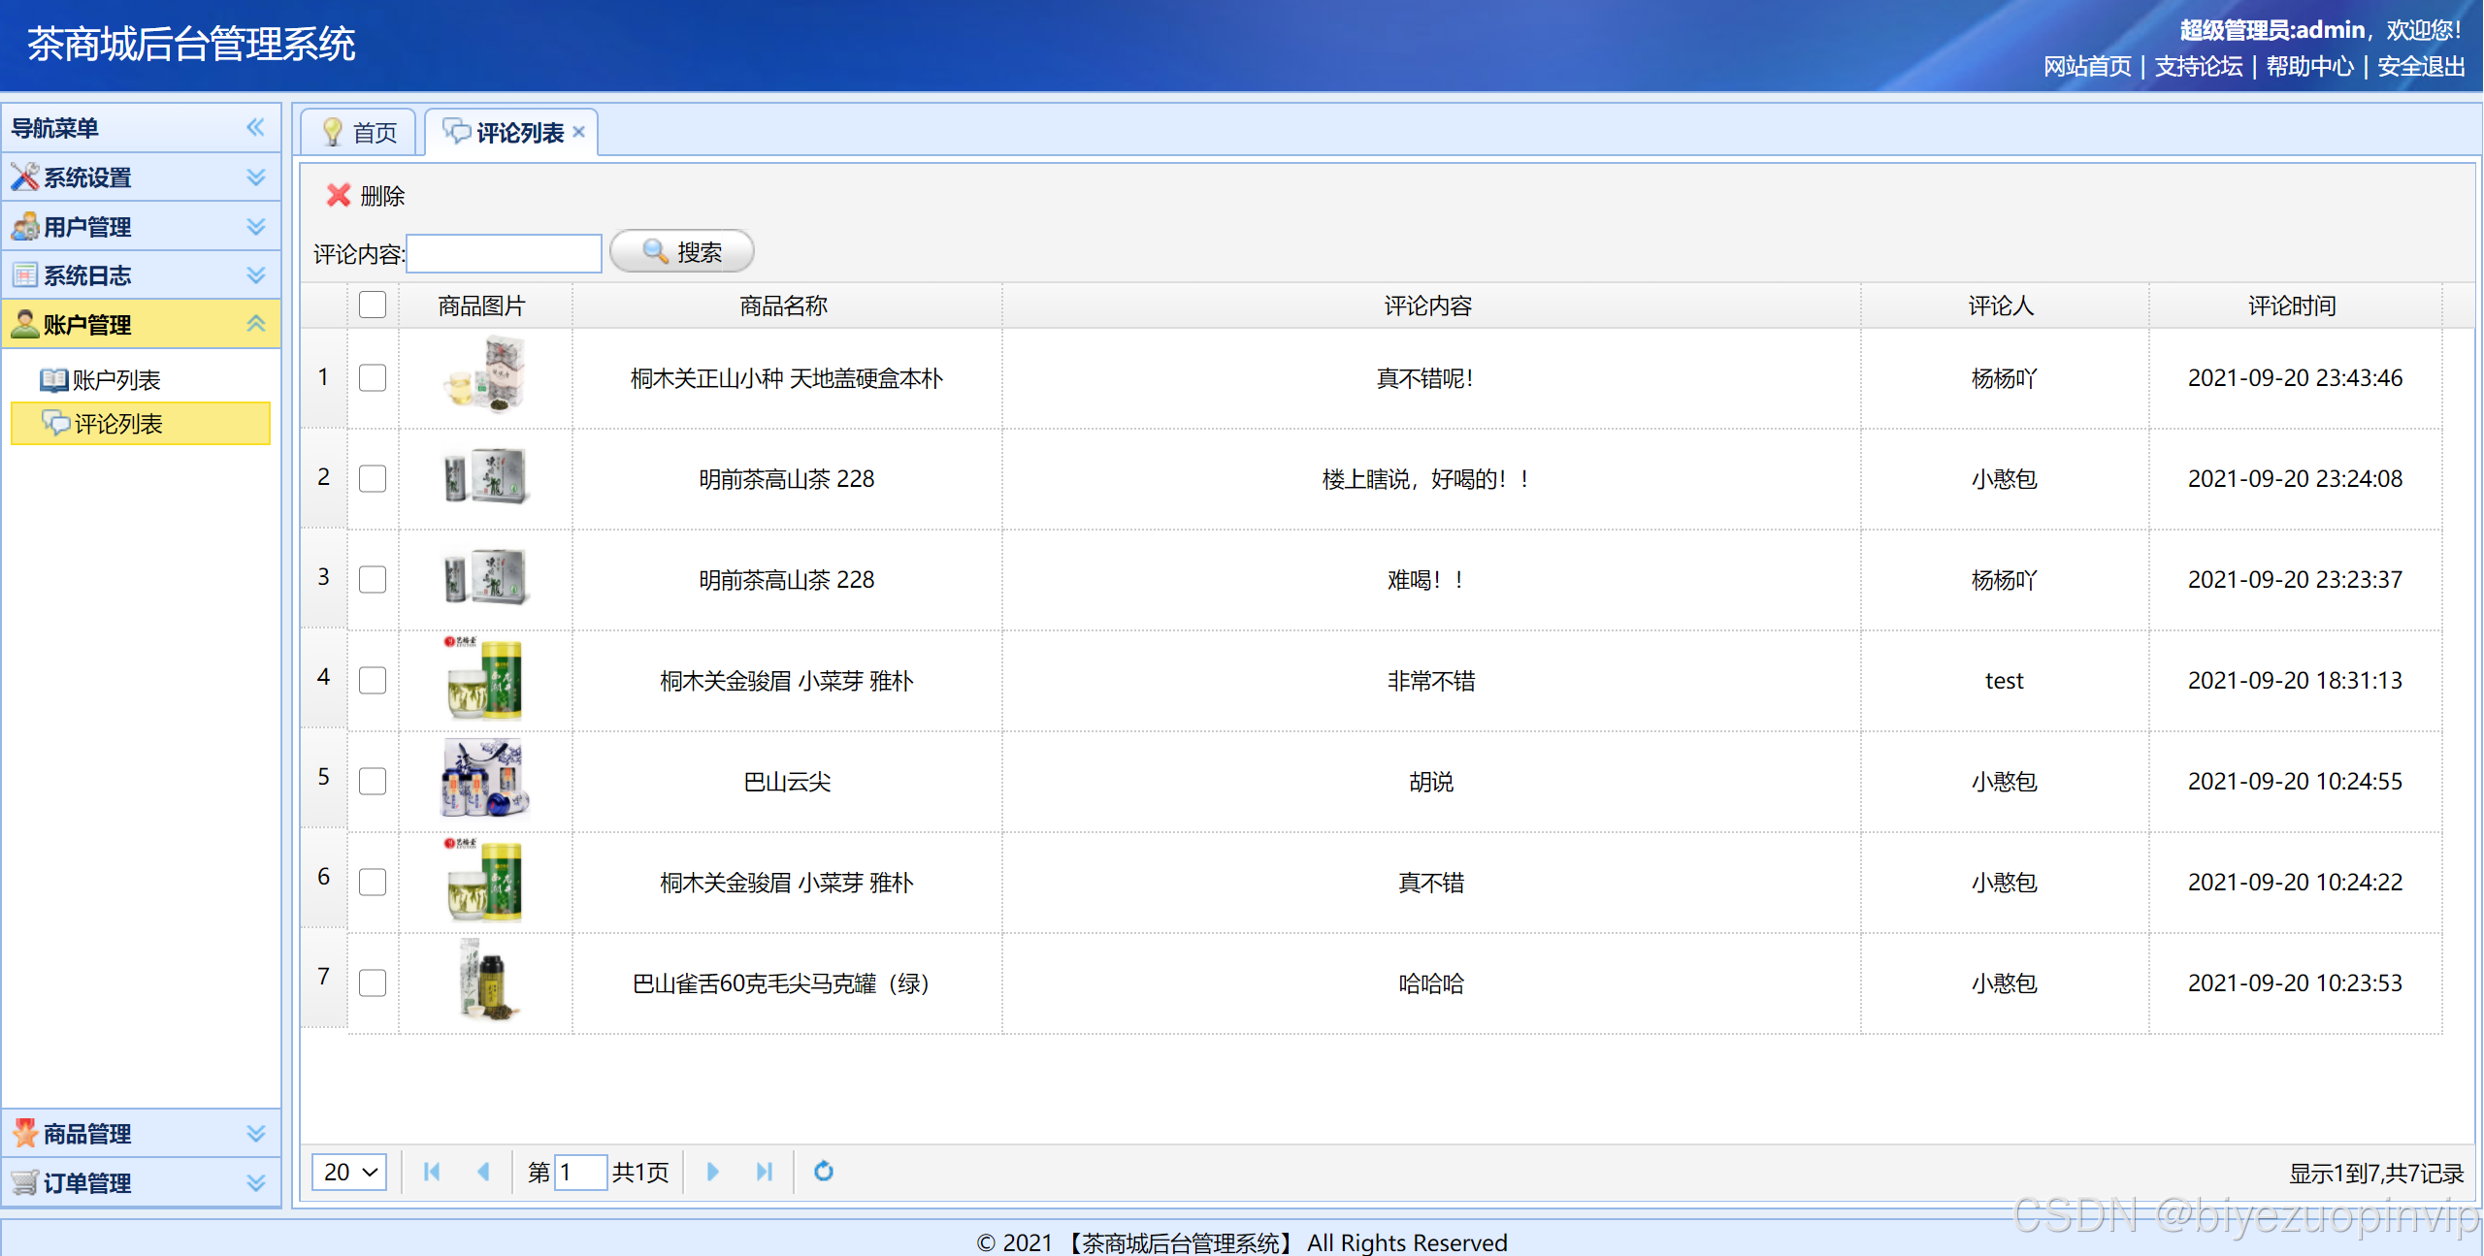Check the checkbox for row 1

coord(373,378)
